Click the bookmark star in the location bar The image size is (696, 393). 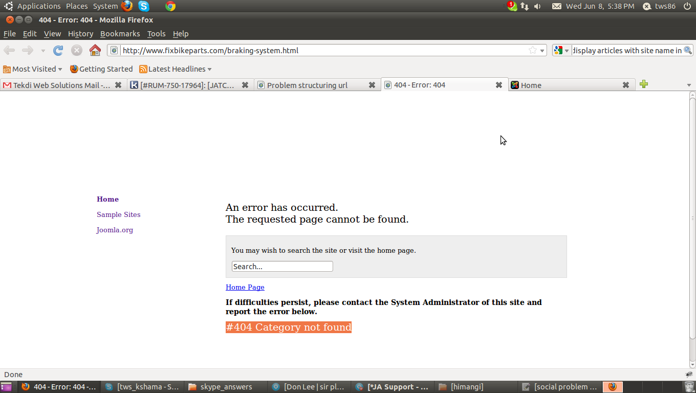coord(532,50)
